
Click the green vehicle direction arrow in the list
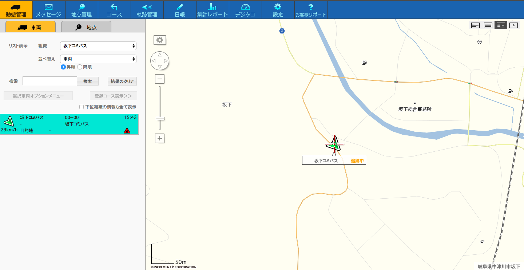coord(8,121)
